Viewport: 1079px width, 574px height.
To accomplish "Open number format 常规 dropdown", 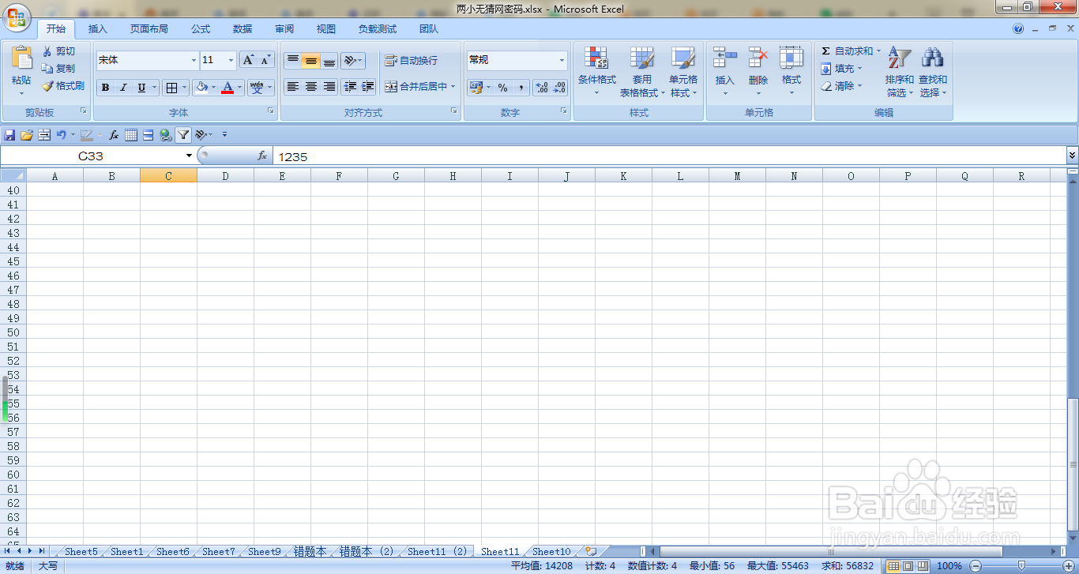I will click(562, 60).
